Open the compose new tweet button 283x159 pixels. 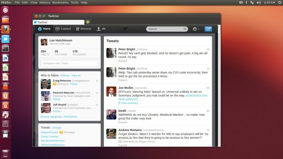208,29
